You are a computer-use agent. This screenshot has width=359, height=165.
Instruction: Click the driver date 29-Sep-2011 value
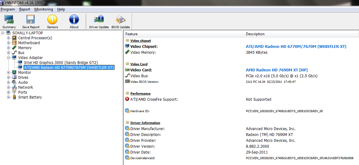[x=257, y=152]
